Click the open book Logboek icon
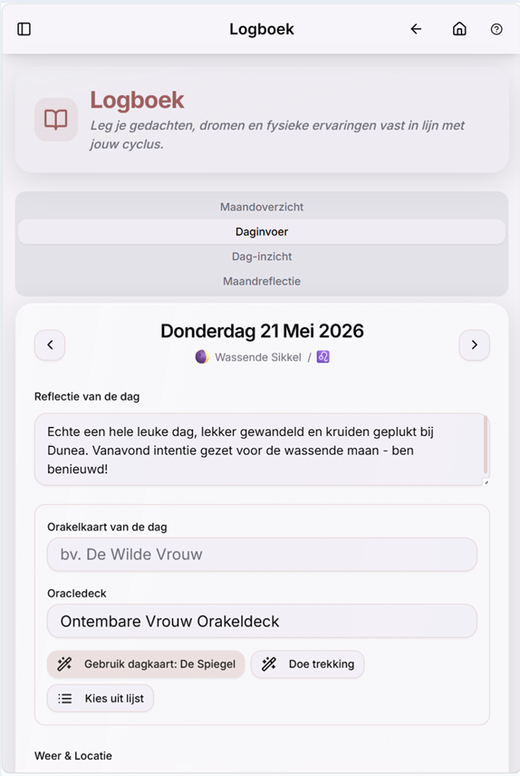This screenshot has width=520, height=776. point(56,120)
